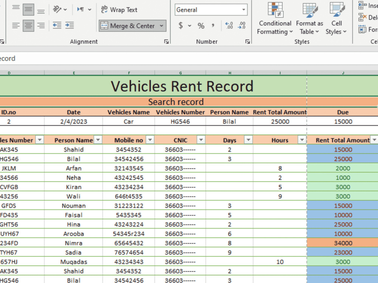The height and width of the screenshot is (283, 378).
Task: Toggle Center horizontal alignment
Action: [28, 26]
